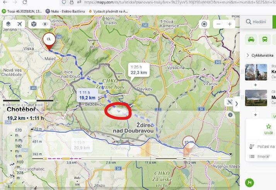Click the START pin on map
This screenshot has width=276, height=190.
coord(189,142)
